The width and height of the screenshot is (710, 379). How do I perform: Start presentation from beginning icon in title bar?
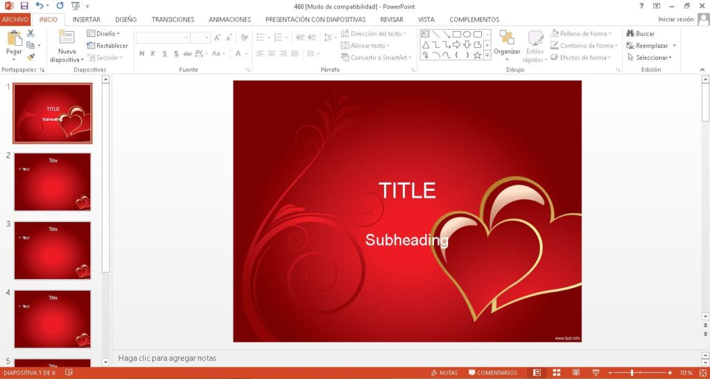point(76,6)
